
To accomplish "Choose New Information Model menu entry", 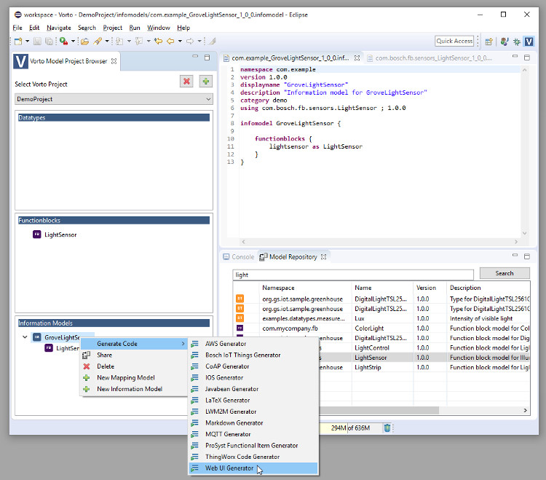I will [134, 389].
